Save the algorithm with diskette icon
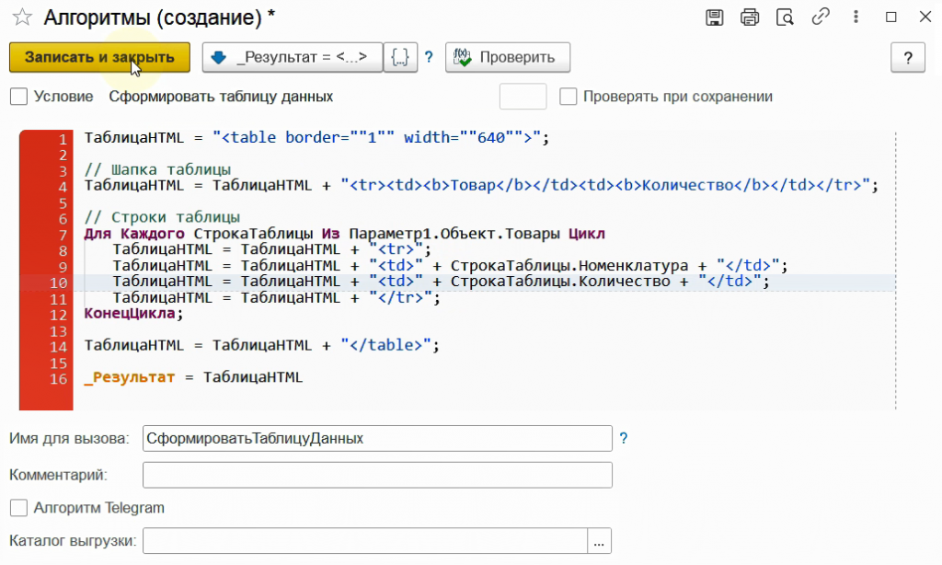This screenshot has height=565, width=942. tap(714, 17)
